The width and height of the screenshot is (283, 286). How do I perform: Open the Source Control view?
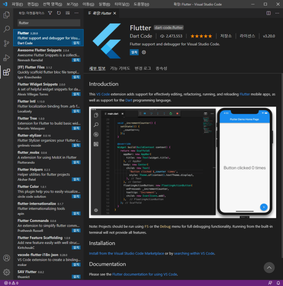(7, 44)
